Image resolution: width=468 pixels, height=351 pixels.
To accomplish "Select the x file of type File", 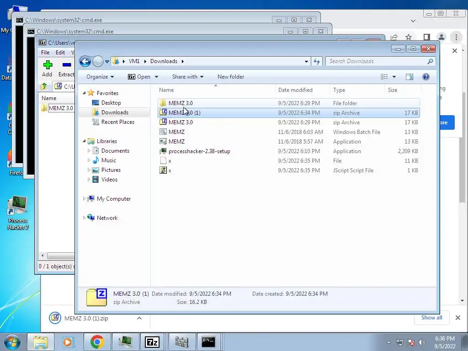I will [288, 160].
